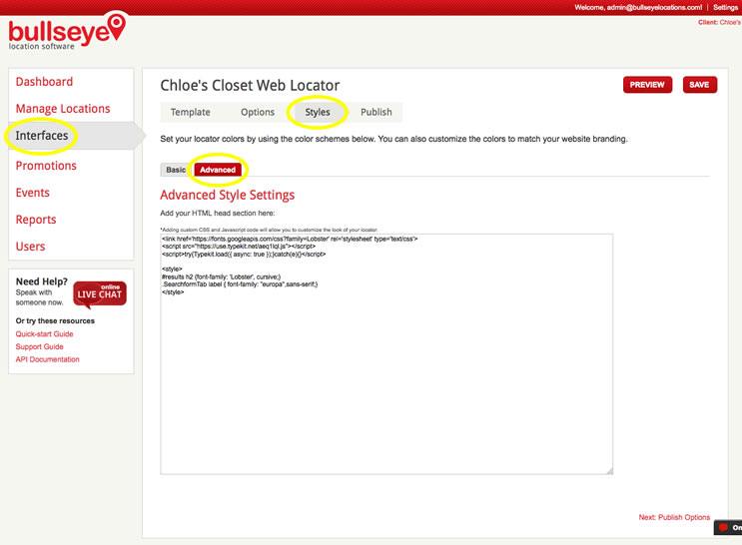Click the 'Or try these resources' text
This screenshot has height=545, width=742.
pyautogui.click(x=55, y=320)
